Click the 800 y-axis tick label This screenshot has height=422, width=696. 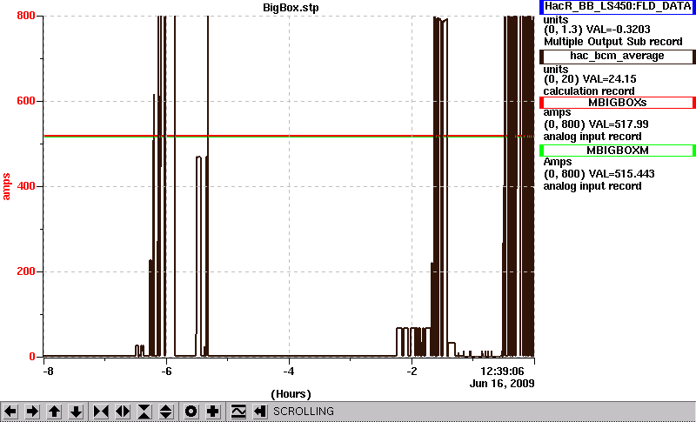click(26, 16)
